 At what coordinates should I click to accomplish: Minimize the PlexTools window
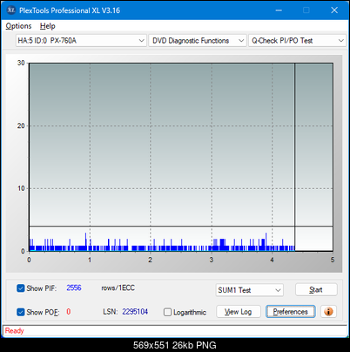[279, 10]
